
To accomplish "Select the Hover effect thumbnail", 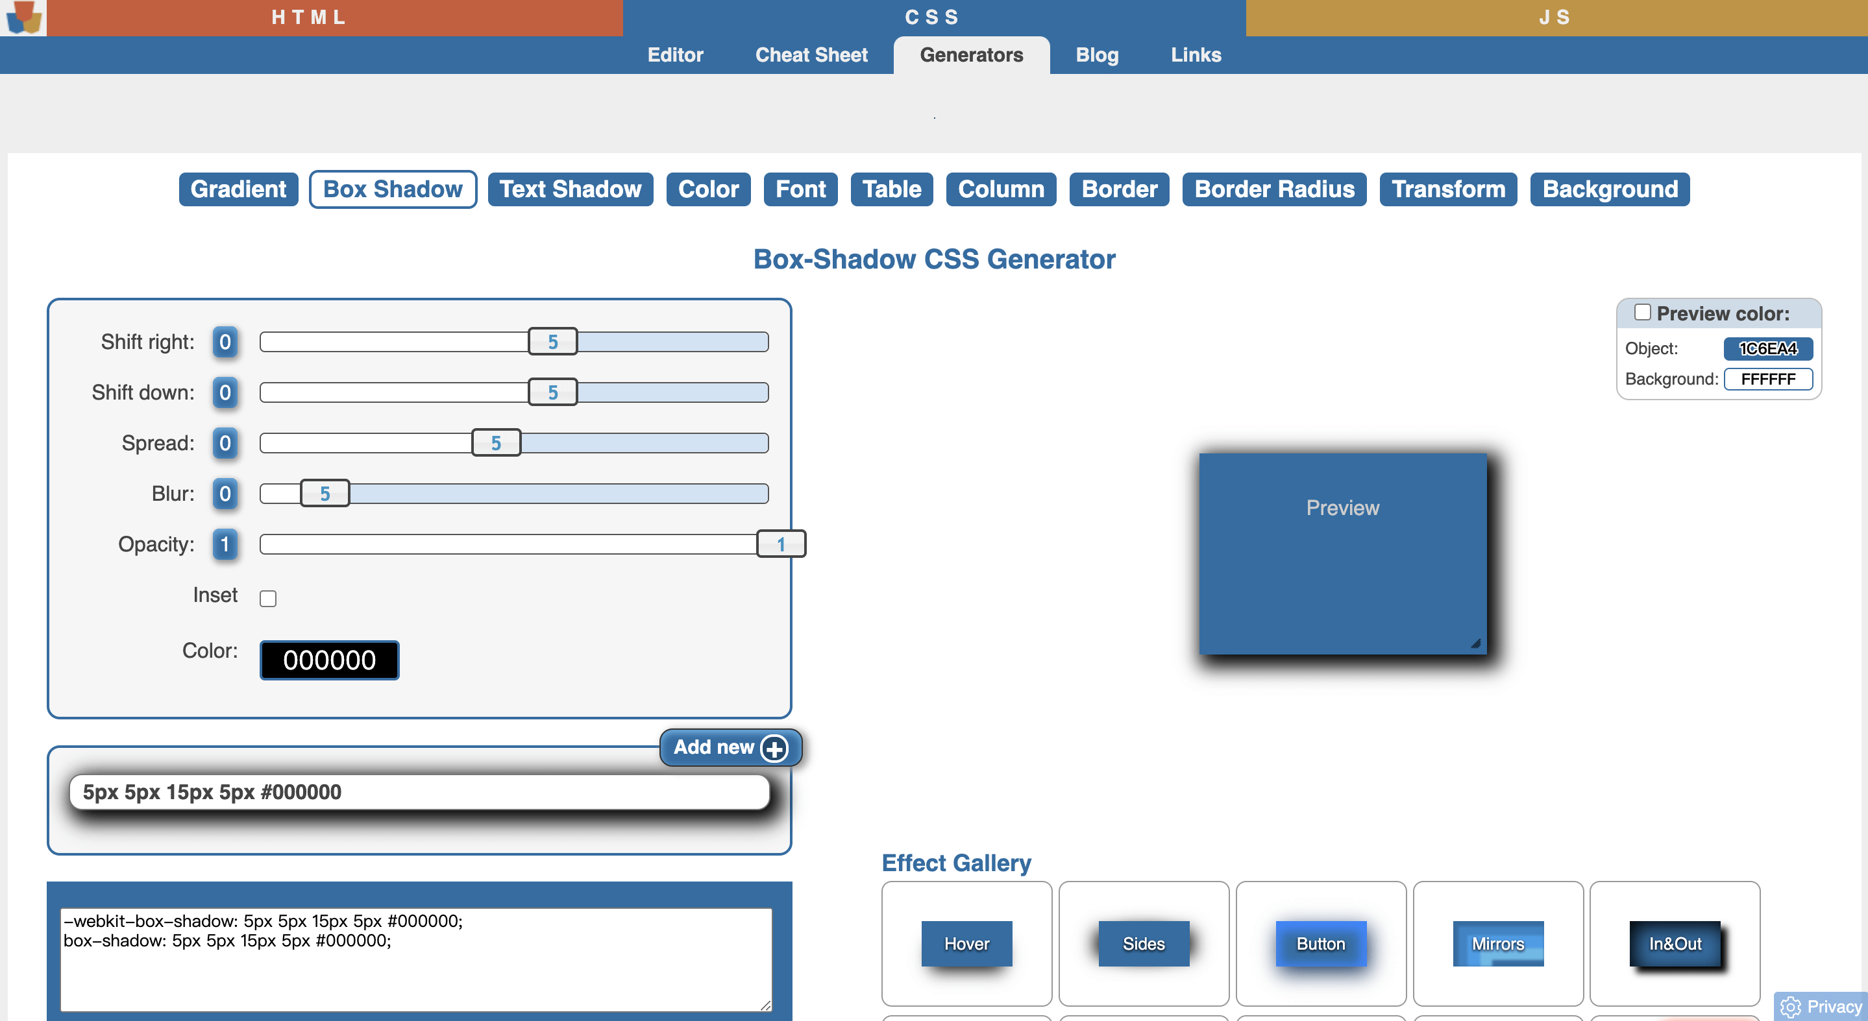I will [x=966, y=943].
